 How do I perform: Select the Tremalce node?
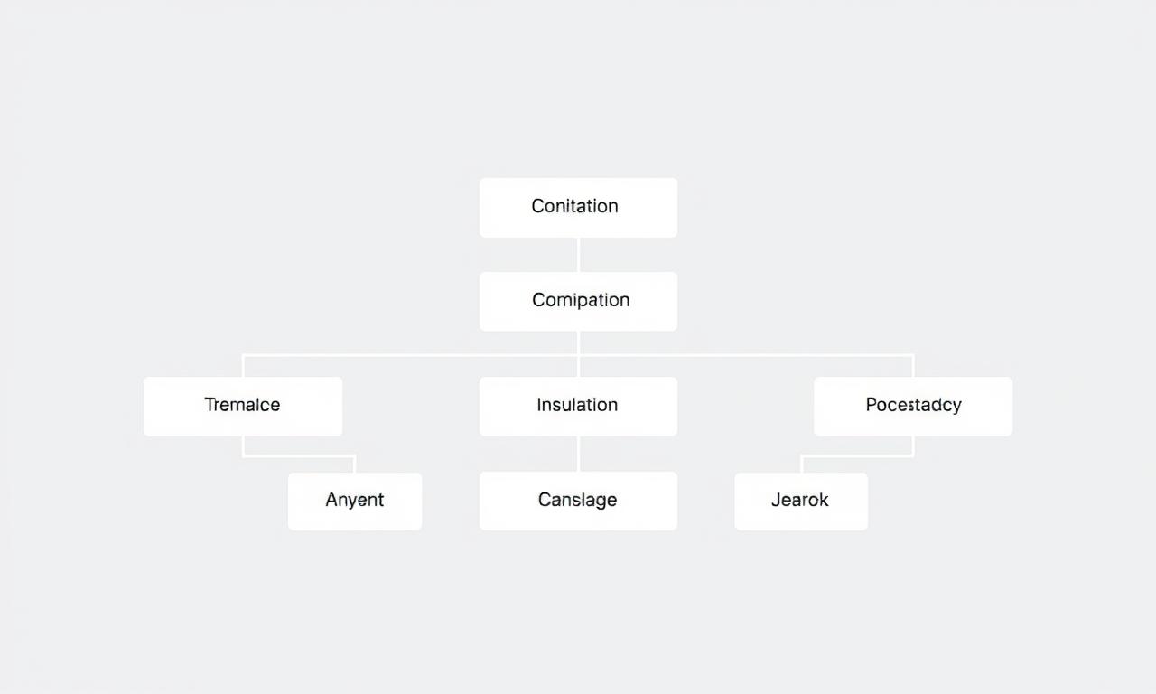pyautogui.click(x=242, y=406)
